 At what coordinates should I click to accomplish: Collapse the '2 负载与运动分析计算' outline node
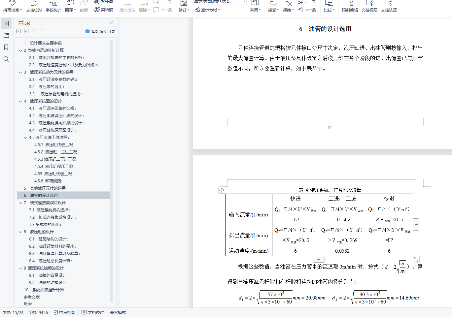tap(20, 51)
